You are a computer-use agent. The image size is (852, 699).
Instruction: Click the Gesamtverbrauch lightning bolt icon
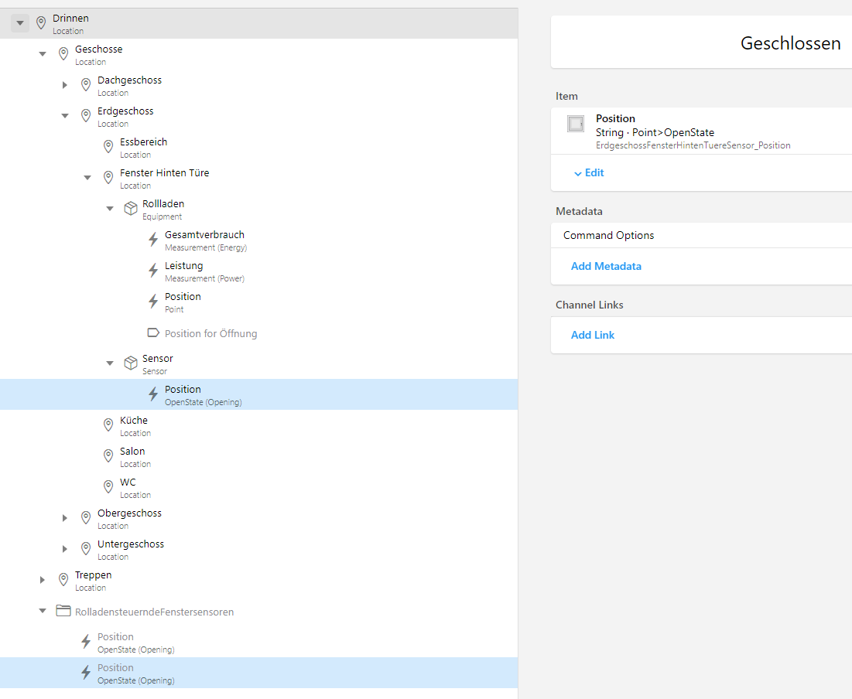[x=153, y=240]
